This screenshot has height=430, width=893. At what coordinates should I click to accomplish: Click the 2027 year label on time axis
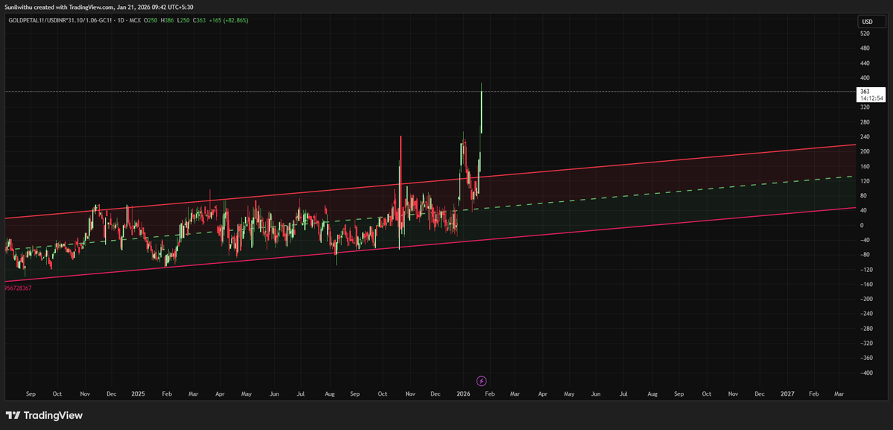click(787, 393)
